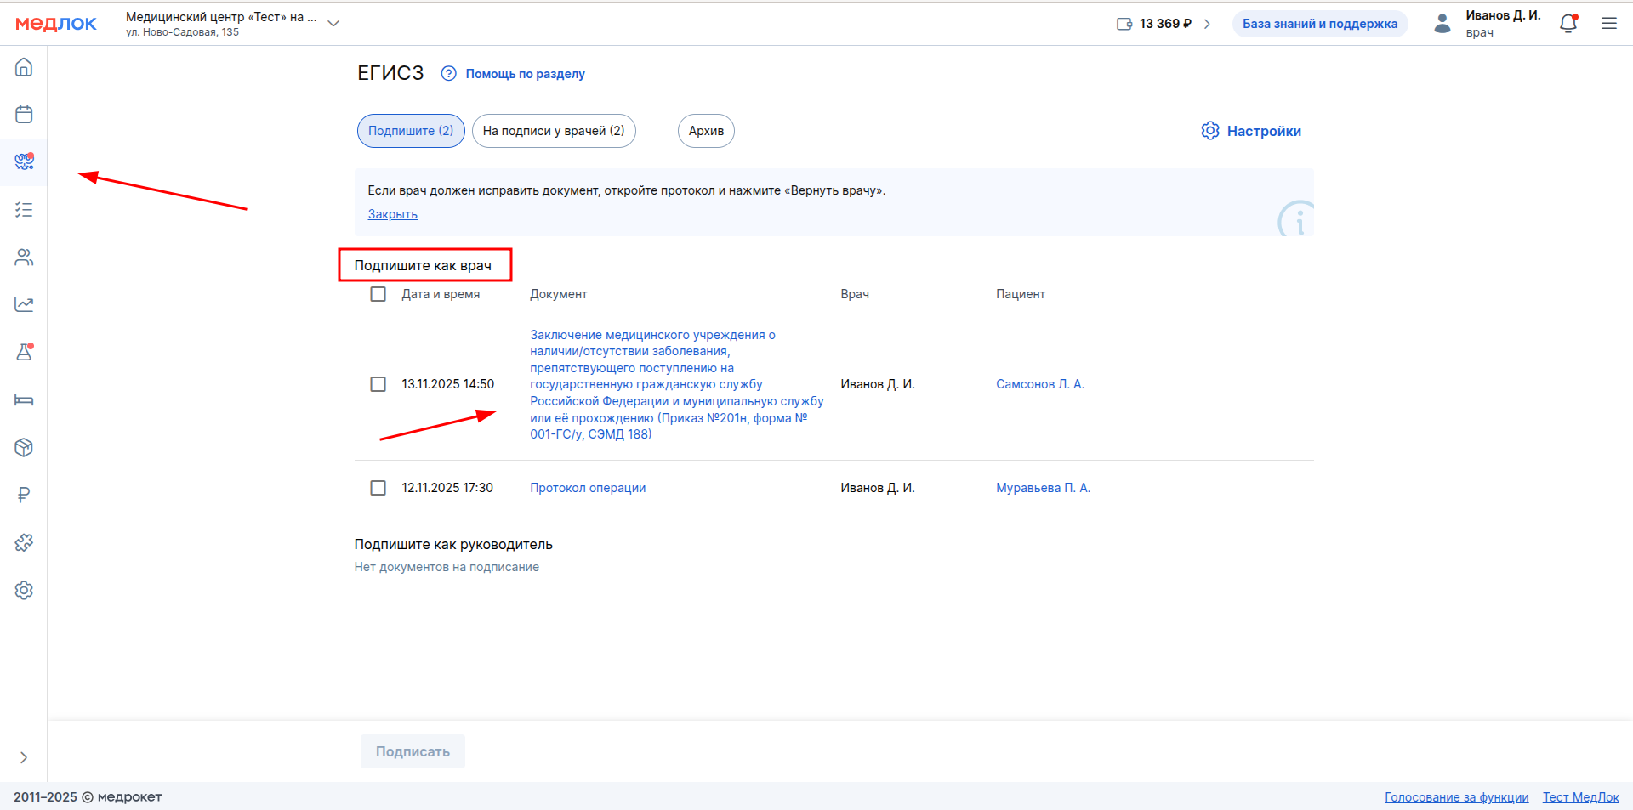The image size is (1633, 810).
Task: Open the calendar schedule icon in the sidebar
Action: pyautogui.click(x=24, y=115)
